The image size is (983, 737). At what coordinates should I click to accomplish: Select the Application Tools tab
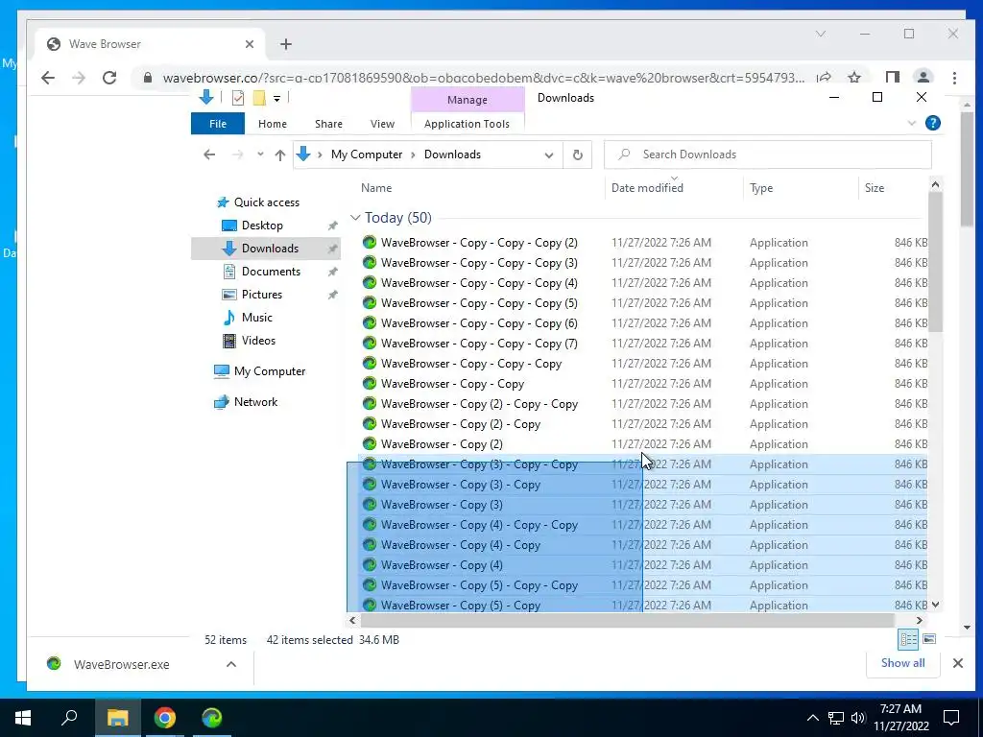467,124
